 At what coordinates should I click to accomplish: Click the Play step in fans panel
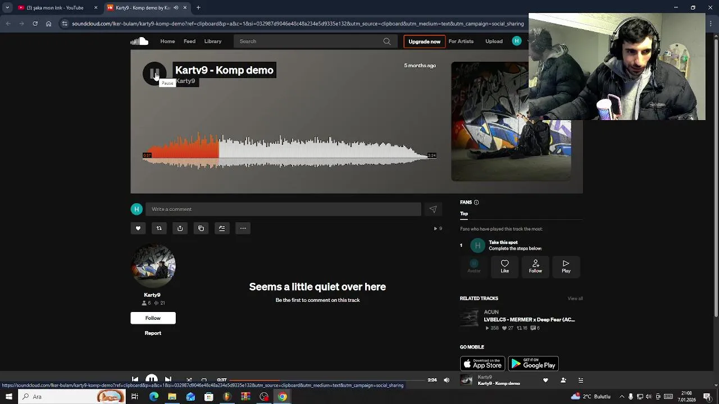click(x=566, y=267)
